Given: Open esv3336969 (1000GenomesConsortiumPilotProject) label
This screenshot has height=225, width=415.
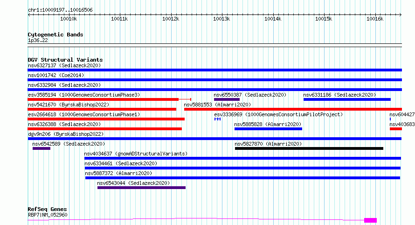Looking at the screenshot, I should tap(278, 114).
